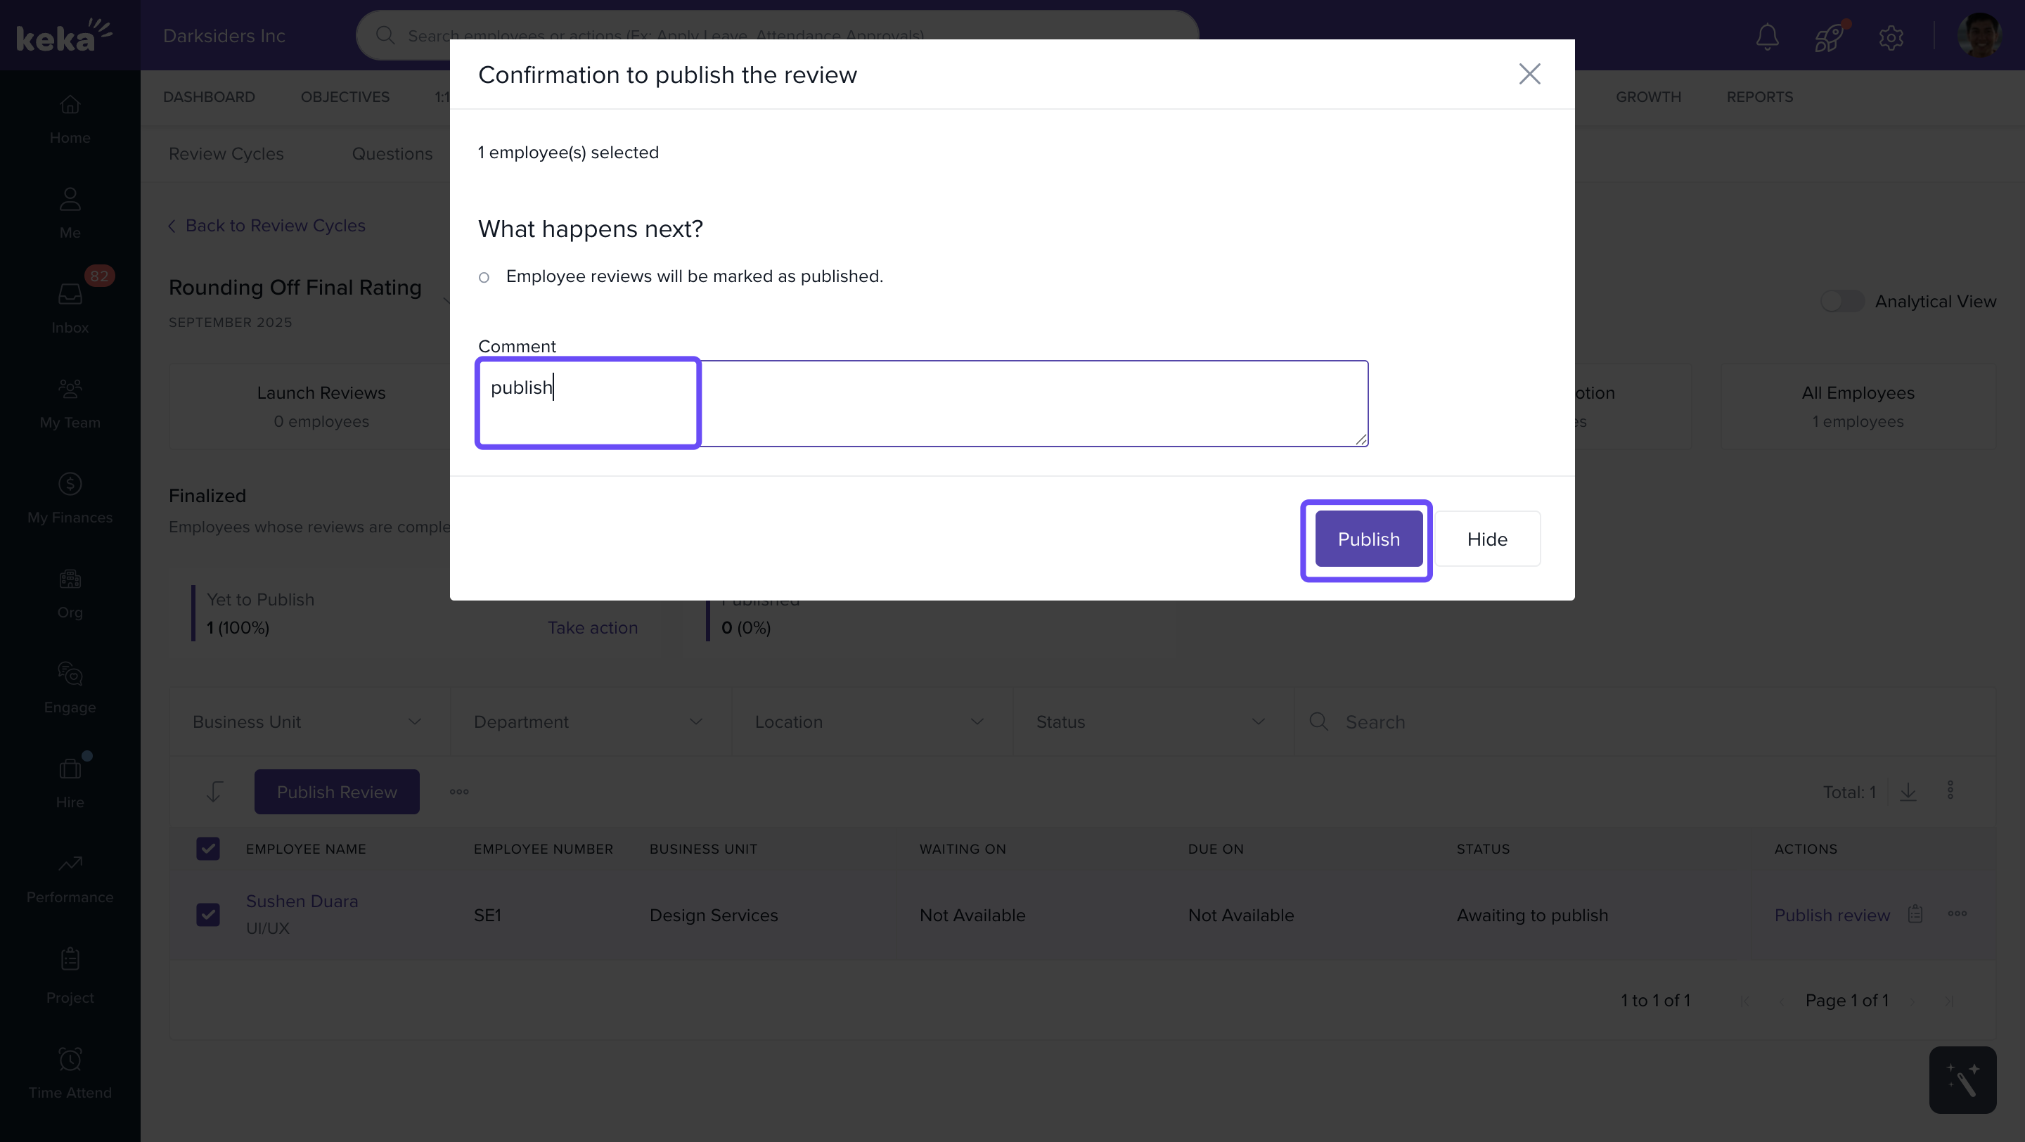
Task: Toggle the Analytical View switch
Action: tap(1842, 301)
